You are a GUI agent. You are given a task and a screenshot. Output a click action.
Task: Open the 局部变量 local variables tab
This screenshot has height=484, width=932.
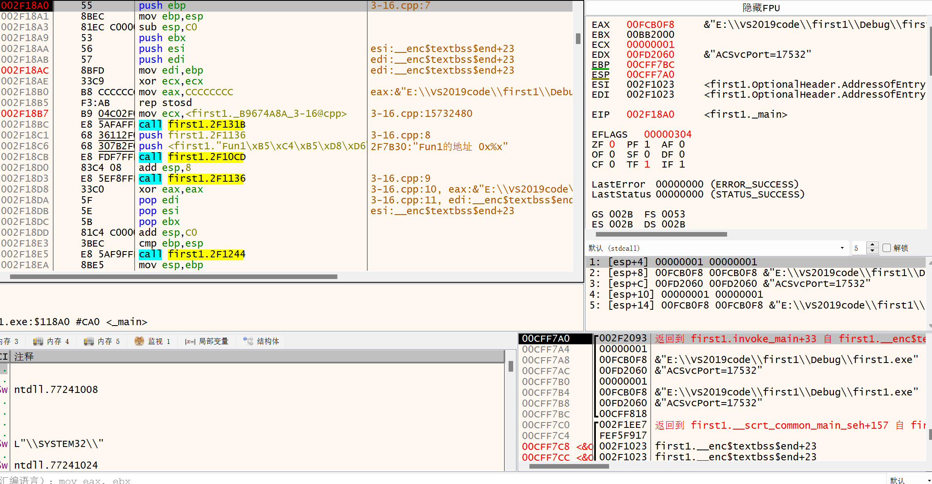(x=207, y=341)
